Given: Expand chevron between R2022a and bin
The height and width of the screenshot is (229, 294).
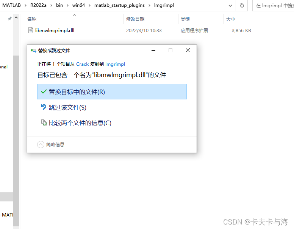Looking at the screenshot, I should pyautogui.click(x=51, y=6).
